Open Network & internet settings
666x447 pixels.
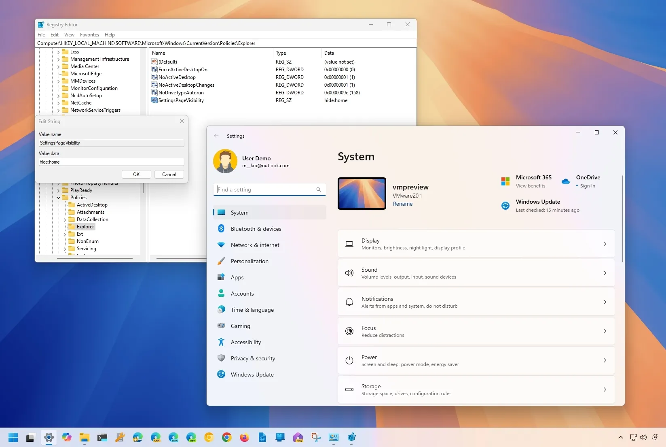pyautogui.click(x=254, y=245)
